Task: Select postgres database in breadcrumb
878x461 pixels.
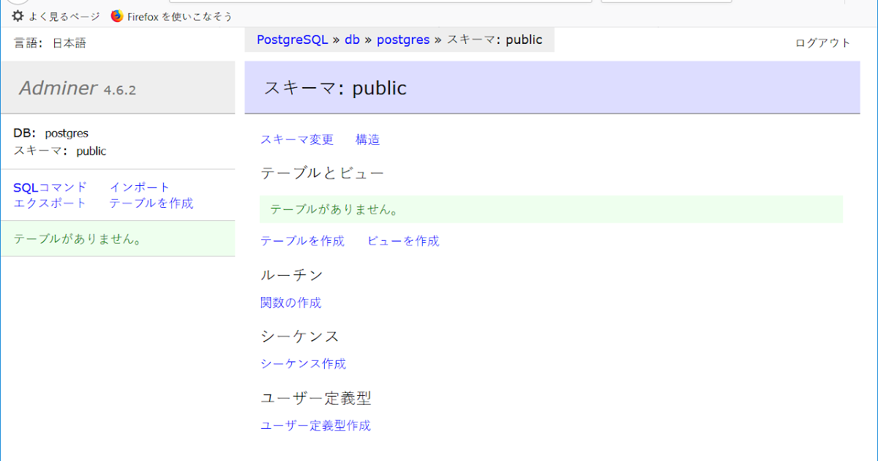Action: click(403, 40)
